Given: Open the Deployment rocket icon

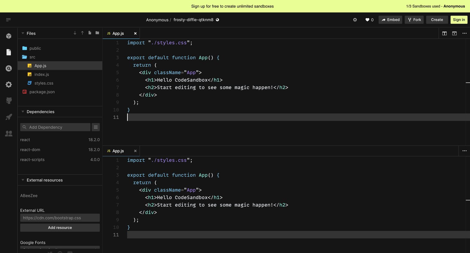Looking at the screenshot, I should coord(9,117).
